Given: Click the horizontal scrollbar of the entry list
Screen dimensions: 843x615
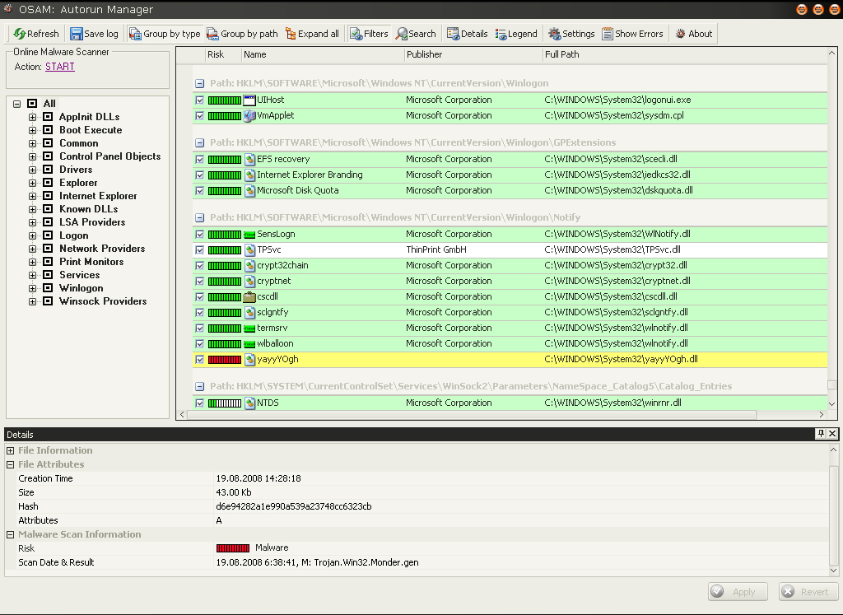Looking at the screenshot, I should click(472, 414).
